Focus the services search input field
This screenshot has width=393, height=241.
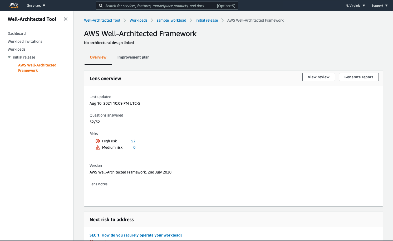tap(167, 6)
